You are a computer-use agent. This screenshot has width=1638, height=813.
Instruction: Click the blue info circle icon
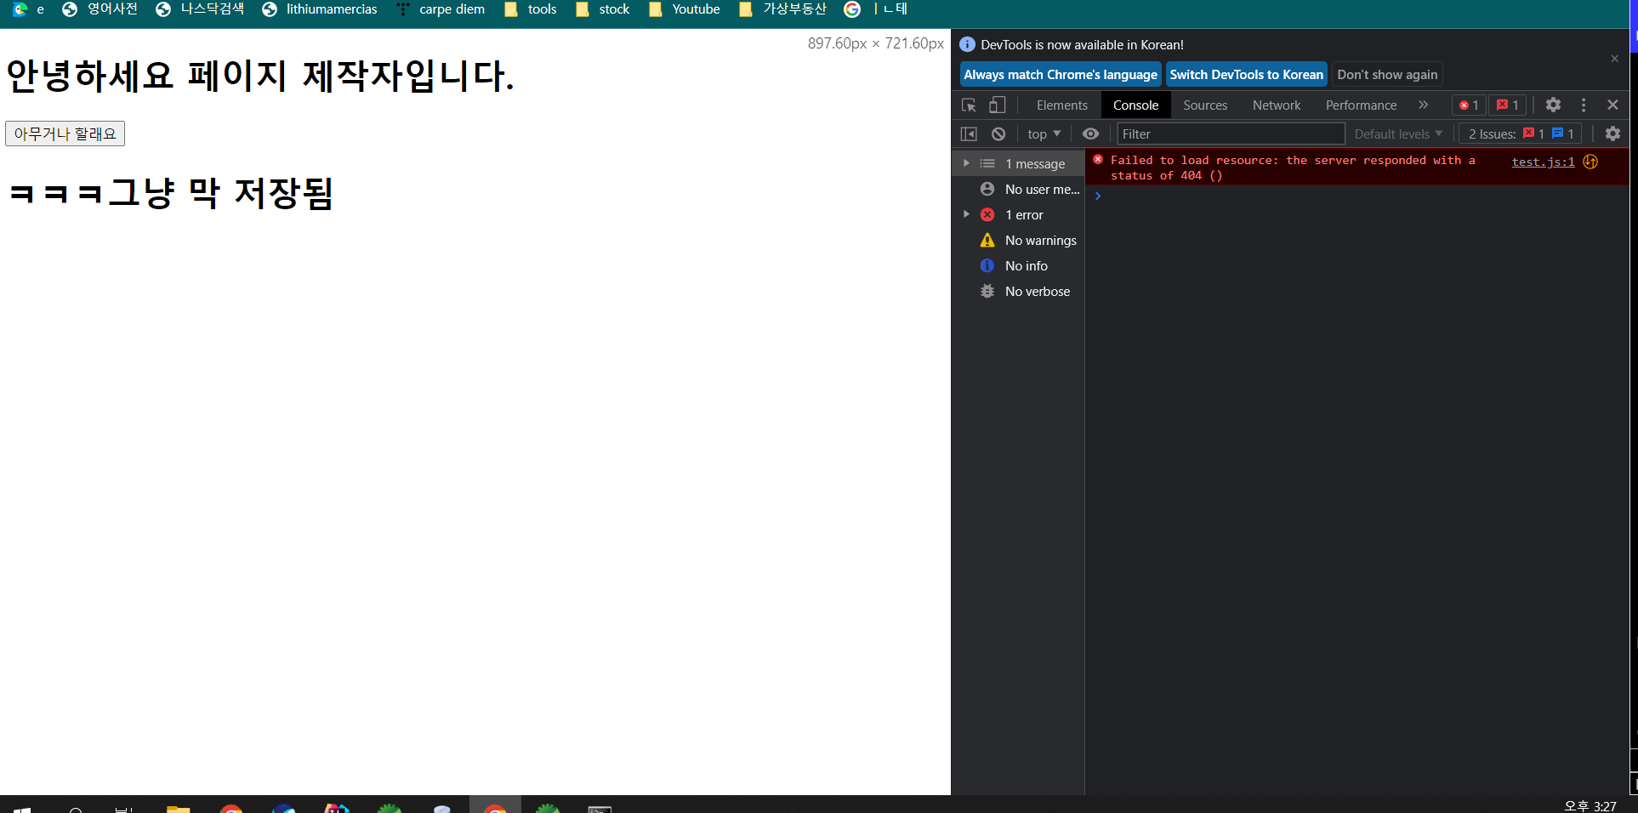tap(987, 265)
